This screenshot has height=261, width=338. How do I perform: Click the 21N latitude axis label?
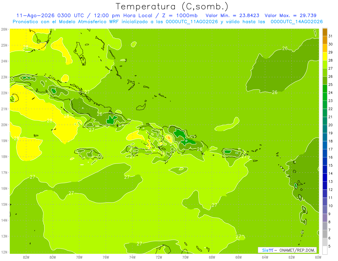[x=4, y=109]
